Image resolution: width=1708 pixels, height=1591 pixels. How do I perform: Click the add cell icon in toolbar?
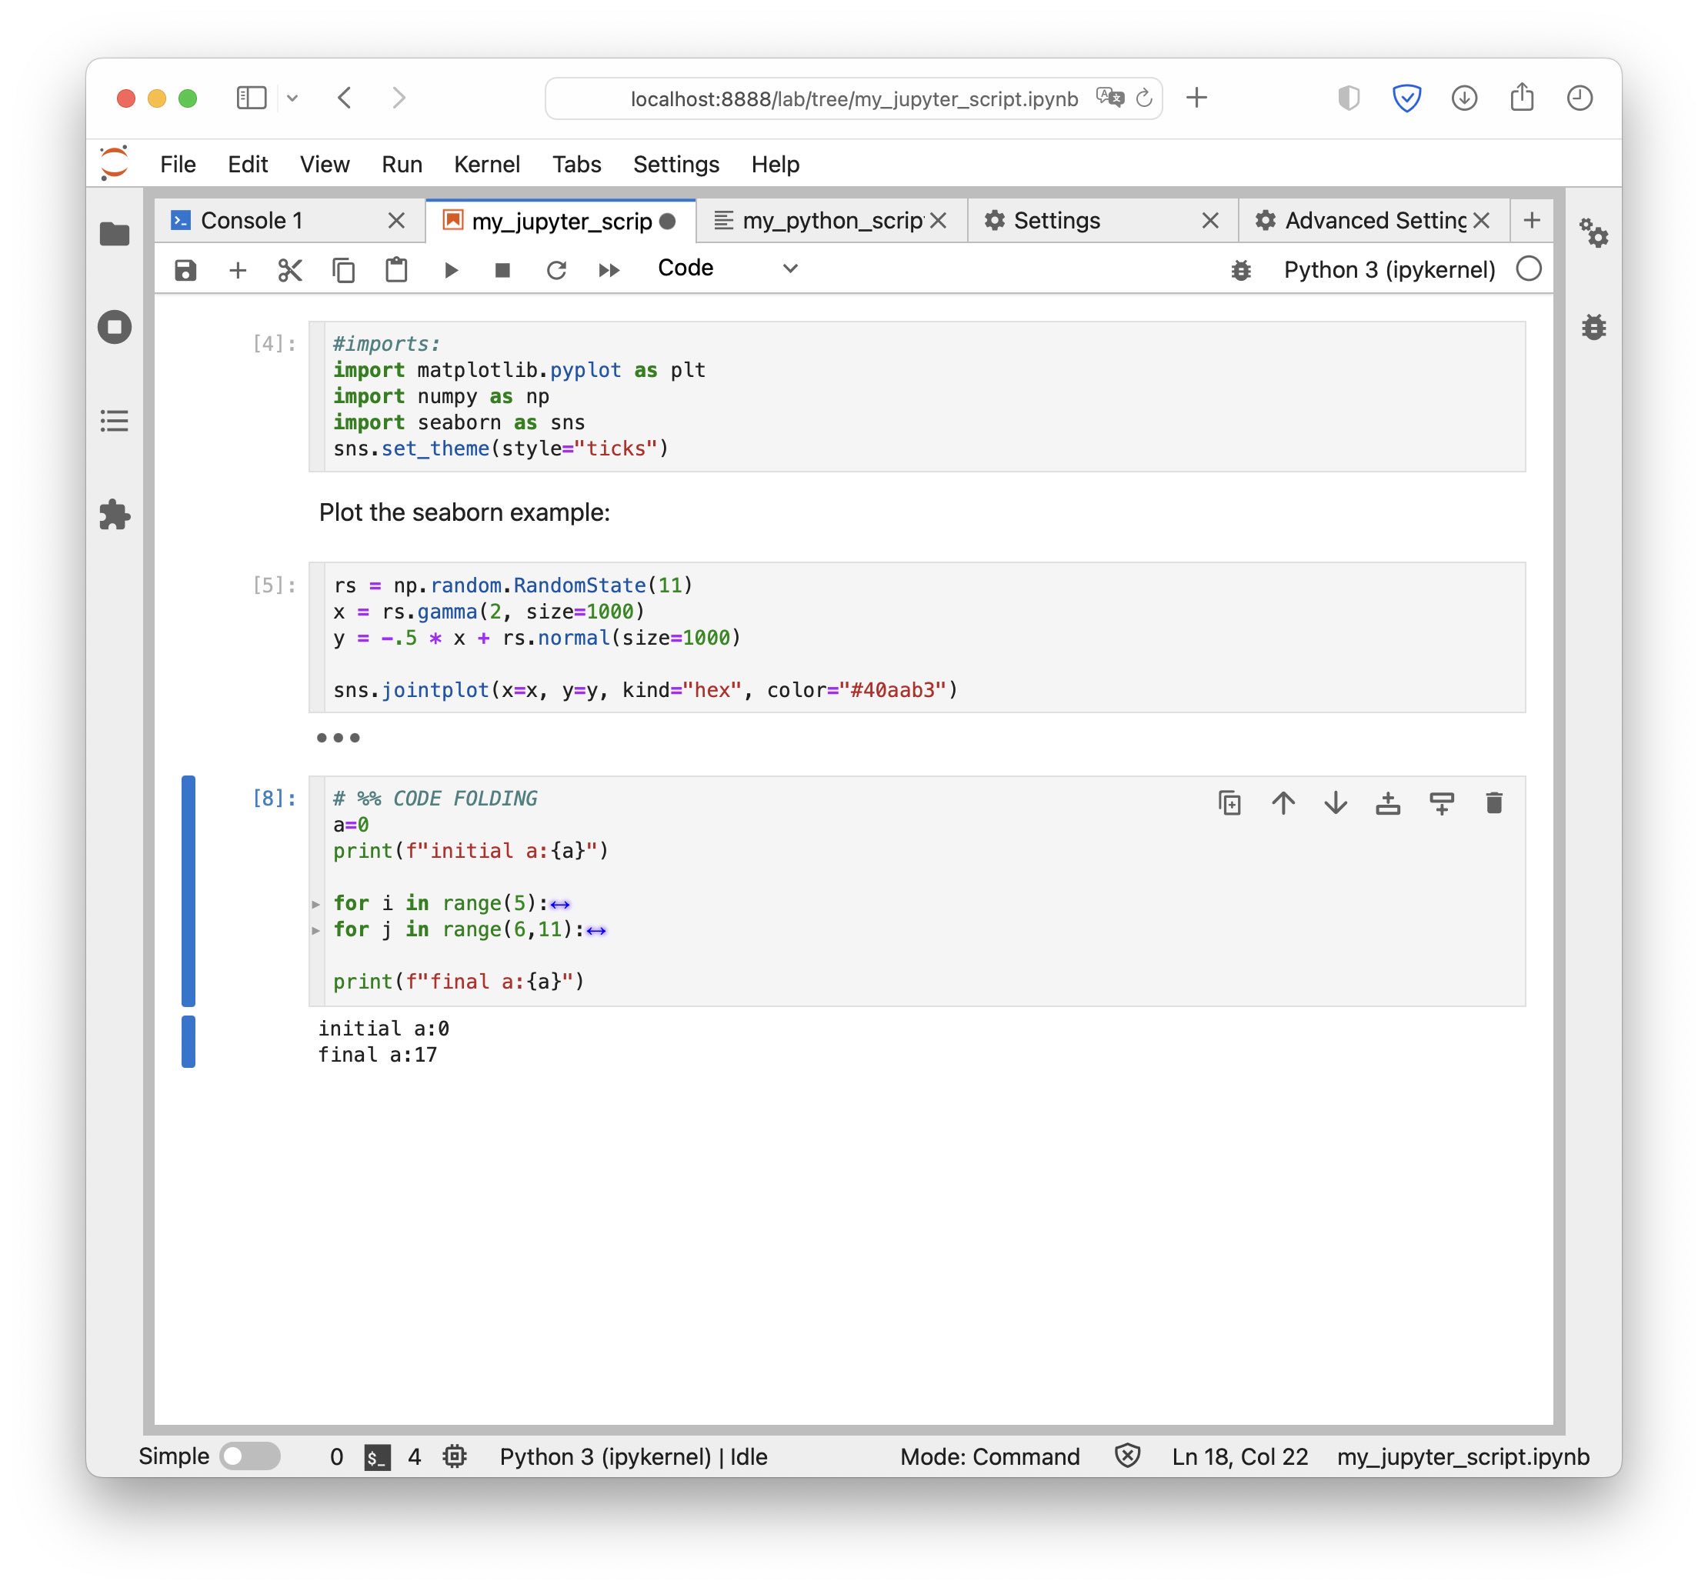pos(236,269)
